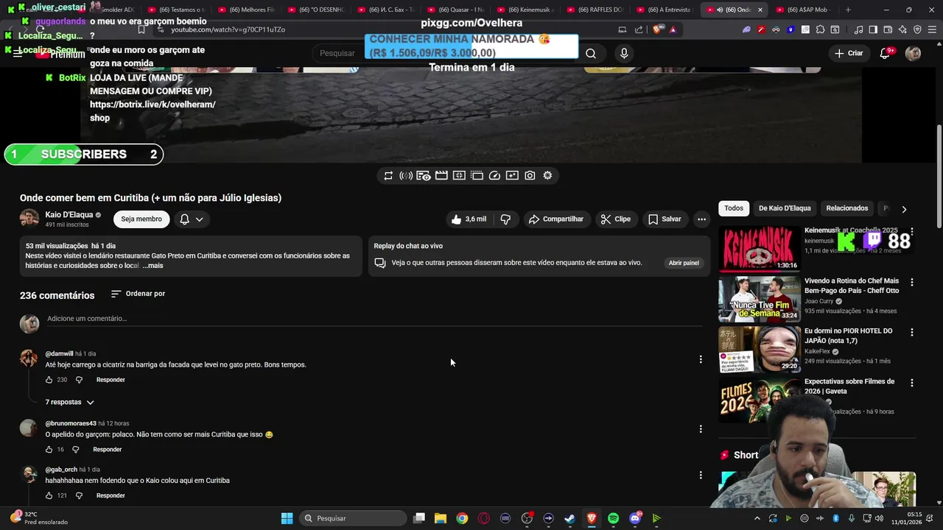Open Discord from the taskbar
This screenshot has height=530, width=943.
pyautogui.click(x=635, y=518)
